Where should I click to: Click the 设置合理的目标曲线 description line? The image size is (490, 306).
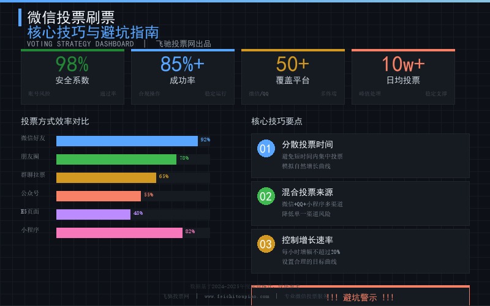click(309, 262)
